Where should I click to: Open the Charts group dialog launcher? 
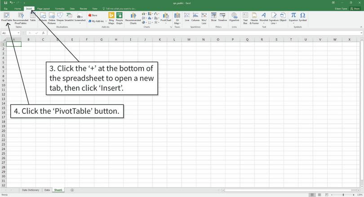[x=171, y=27]
